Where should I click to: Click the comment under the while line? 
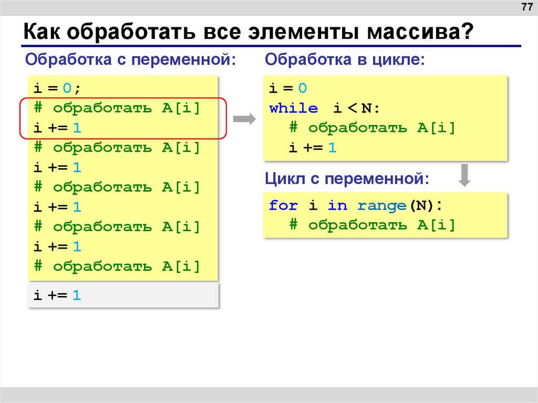[373, 128]
